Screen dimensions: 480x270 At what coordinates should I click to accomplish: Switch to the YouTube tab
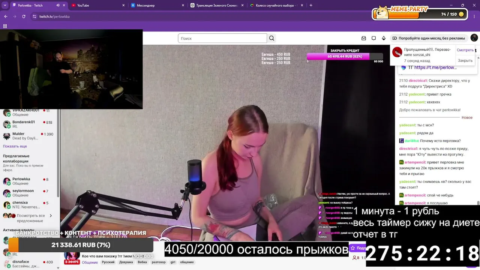click(x=98, y=5)
